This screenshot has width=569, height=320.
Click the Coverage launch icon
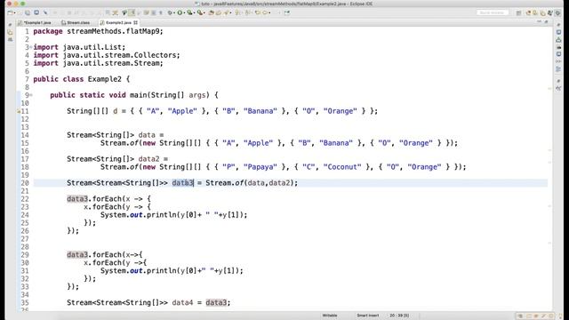coord(189,12)
